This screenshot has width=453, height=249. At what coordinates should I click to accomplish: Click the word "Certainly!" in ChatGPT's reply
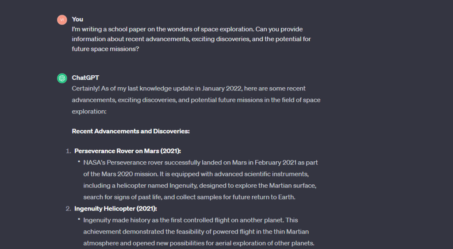(x=86, y=89)
